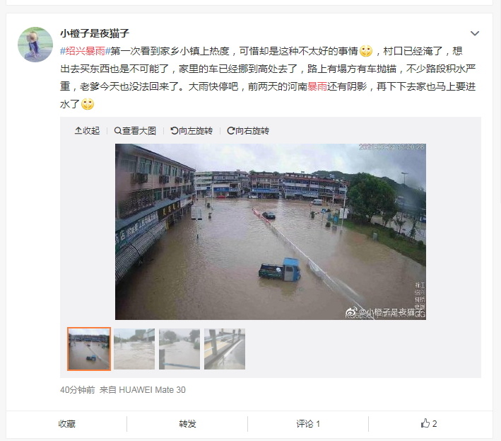Collapse the image viewer with 收起
The image size is (501, 441).
(87, 130)
